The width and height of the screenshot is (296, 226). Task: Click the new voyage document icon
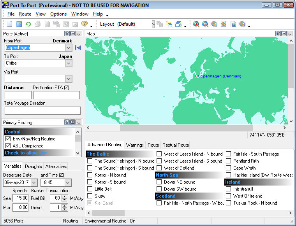point(10,24)
